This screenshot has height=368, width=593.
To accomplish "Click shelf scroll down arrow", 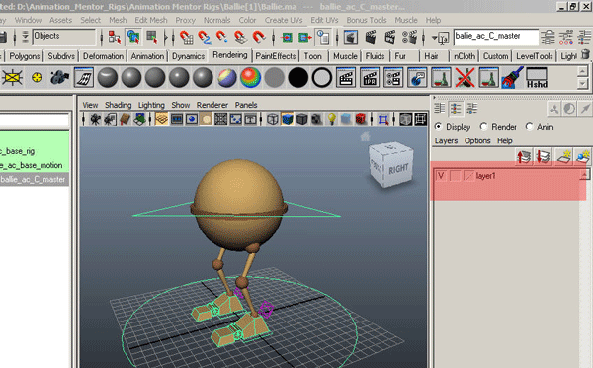I will (582, 83).
